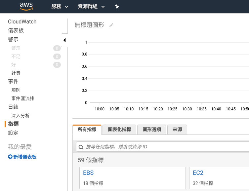Open the 日誌 section
Image resolution: width=249 pixels, height=191 pixels.
click(13, 107)
